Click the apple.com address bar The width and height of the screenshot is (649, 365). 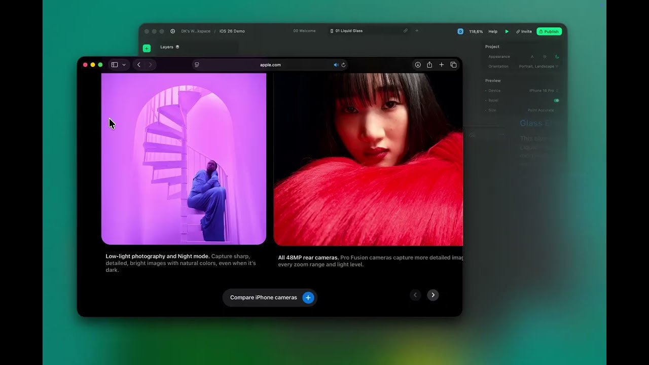pyautogui.click(x=270, y=65)
